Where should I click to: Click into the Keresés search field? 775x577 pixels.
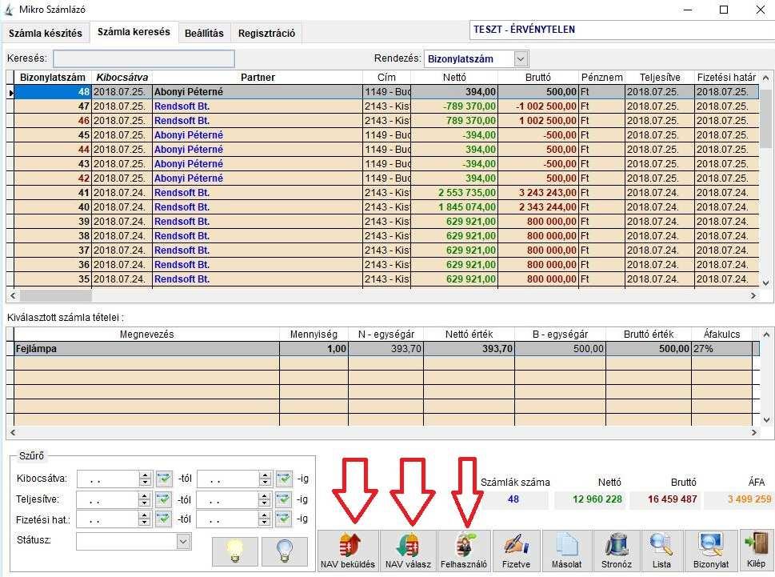tap(144, 58)
